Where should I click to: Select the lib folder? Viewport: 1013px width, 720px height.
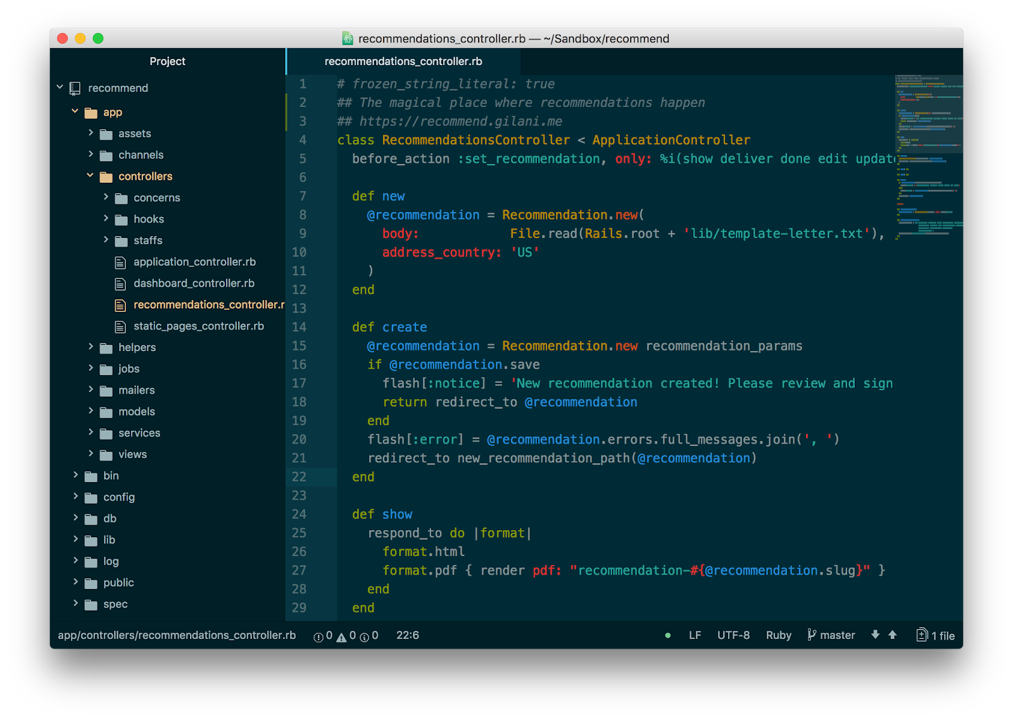coord(109,540)
